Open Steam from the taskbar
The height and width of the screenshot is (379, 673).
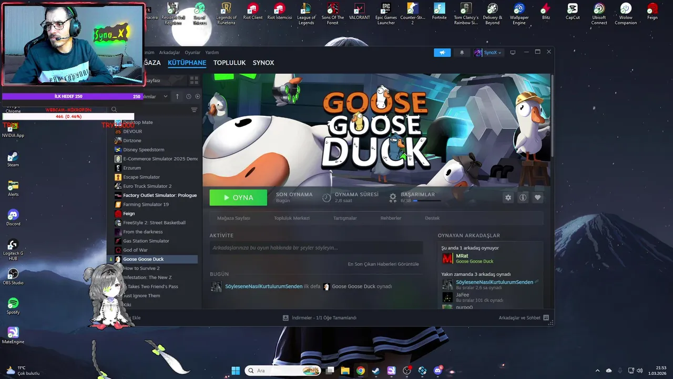pos(375,371)
